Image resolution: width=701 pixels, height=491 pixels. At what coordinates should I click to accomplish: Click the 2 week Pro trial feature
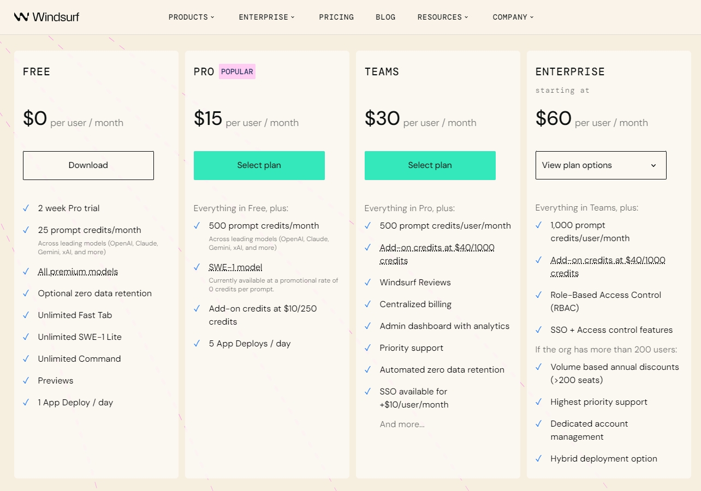click(x=69, y=208)
